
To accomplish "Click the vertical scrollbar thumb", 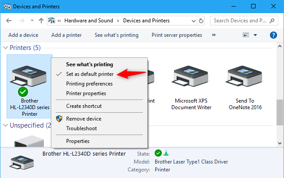I will tap(280, 112).
